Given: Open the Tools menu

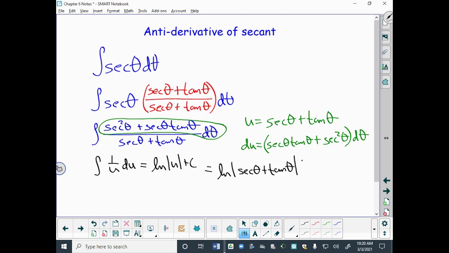Looking at the screenshot, I should (x=142, y=11).
